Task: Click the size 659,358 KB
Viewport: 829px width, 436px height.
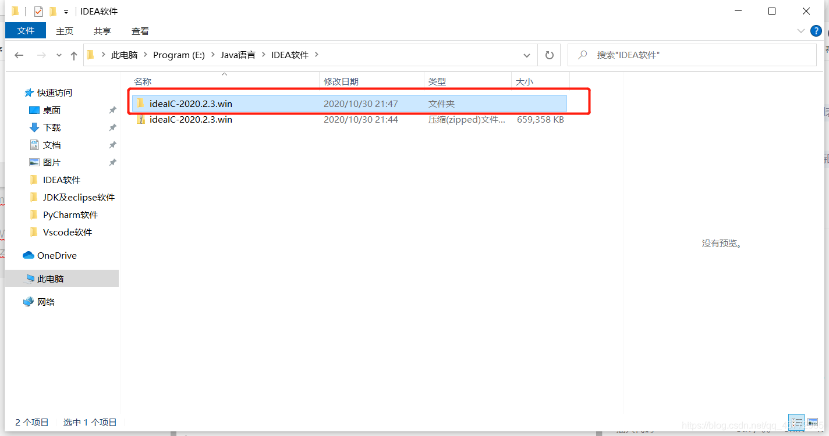Action: click(540, 120)
